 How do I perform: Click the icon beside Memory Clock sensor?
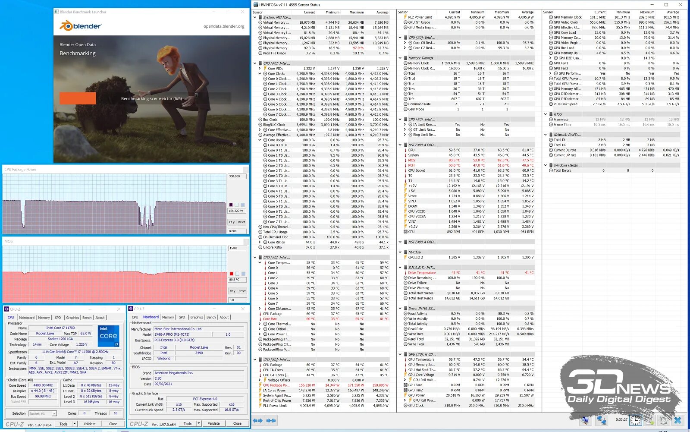[405, 63]
